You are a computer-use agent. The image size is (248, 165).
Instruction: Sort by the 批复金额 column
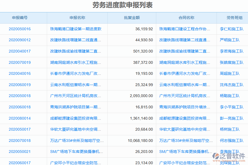click(131, 18)
